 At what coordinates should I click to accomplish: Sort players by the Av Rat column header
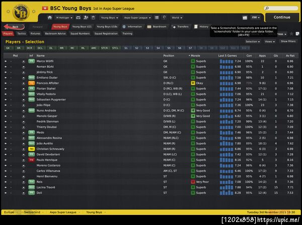(290, 56)
